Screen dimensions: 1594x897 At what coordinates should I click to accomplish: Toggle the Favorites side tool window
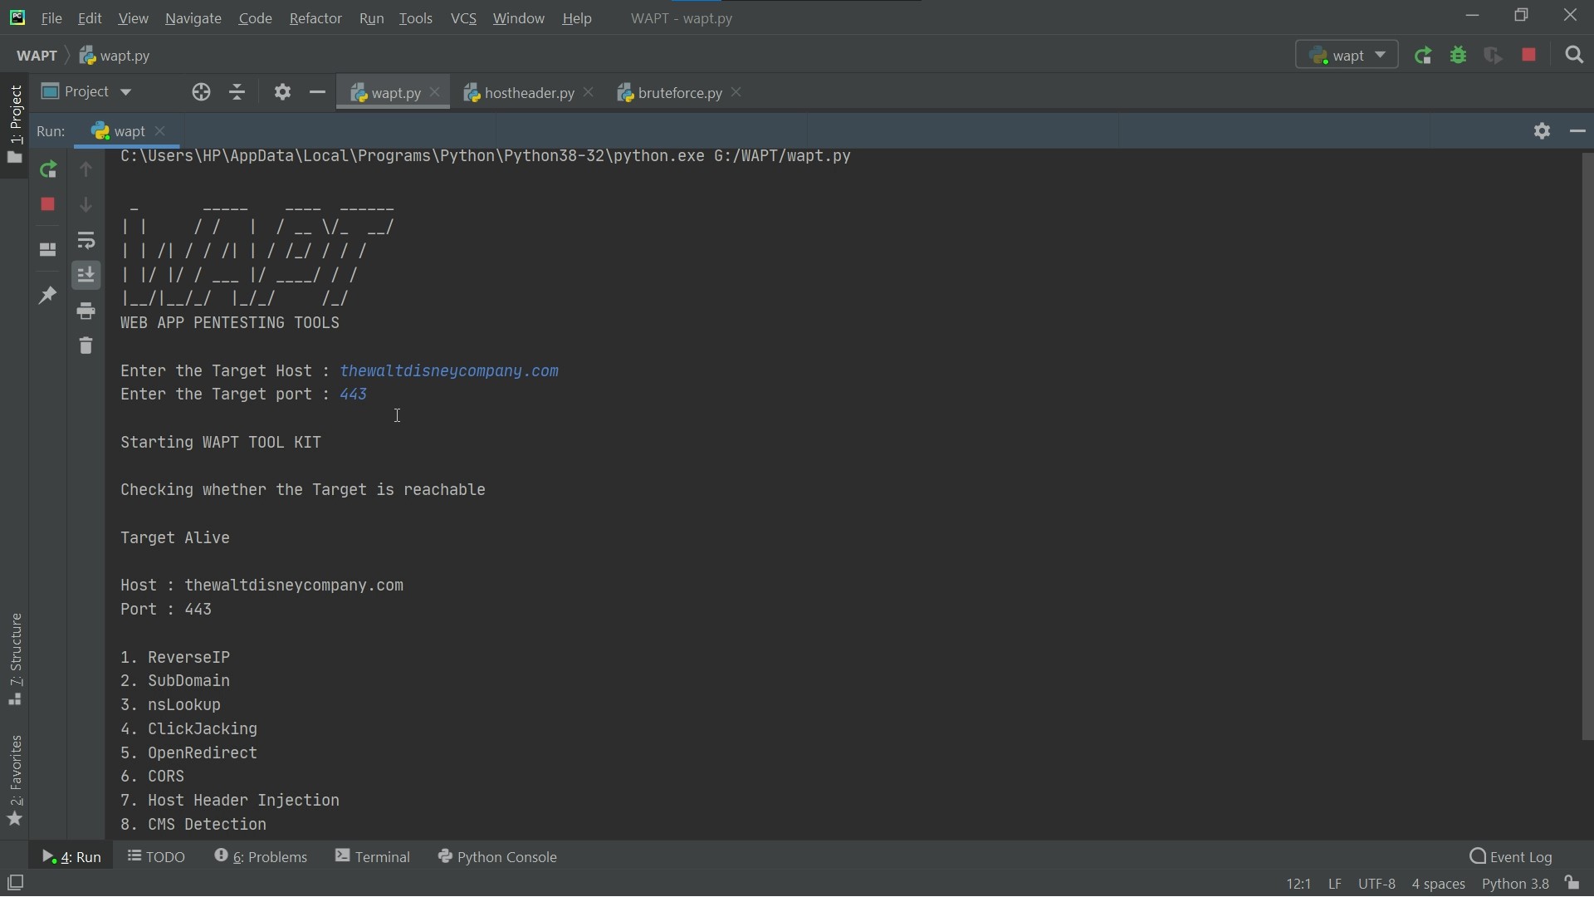tap(15, 782)
